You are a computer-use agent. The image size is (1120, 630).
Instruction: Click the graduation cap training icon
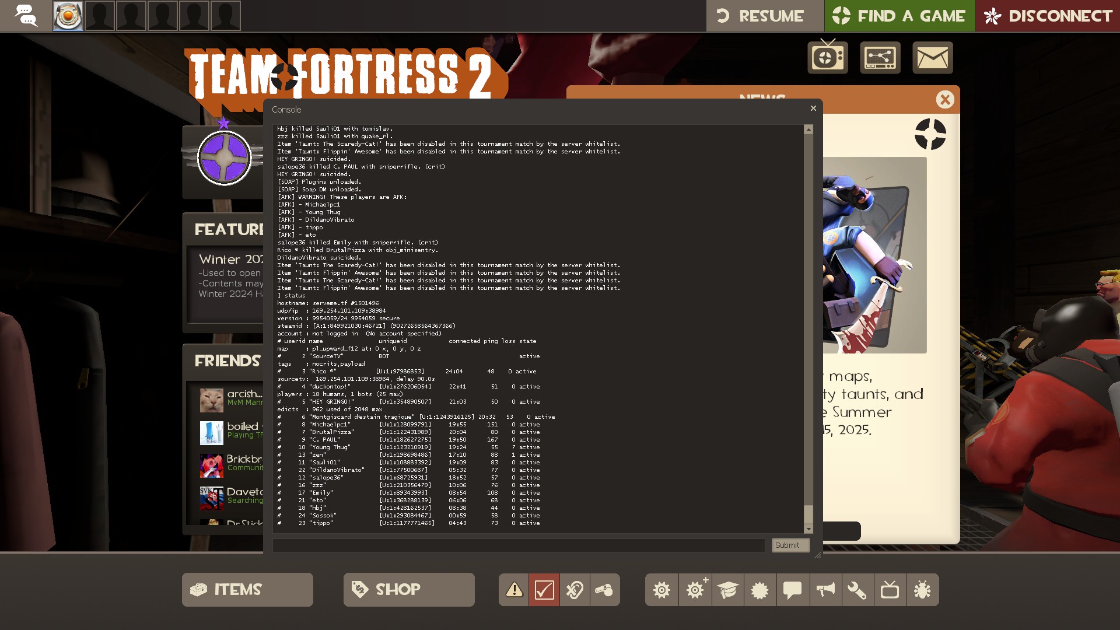coord(727,590)
